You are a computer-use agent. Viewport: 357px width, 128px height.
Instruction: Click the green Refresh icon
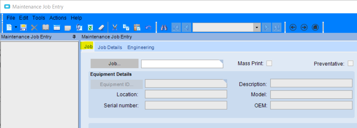click(x=90, y=28)
